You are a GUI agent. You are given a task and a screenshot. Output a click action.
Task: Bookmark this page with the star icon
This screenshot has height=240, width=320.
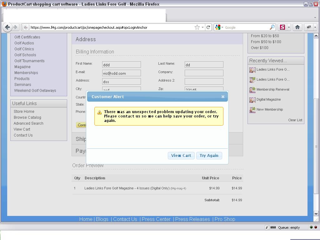197,27
